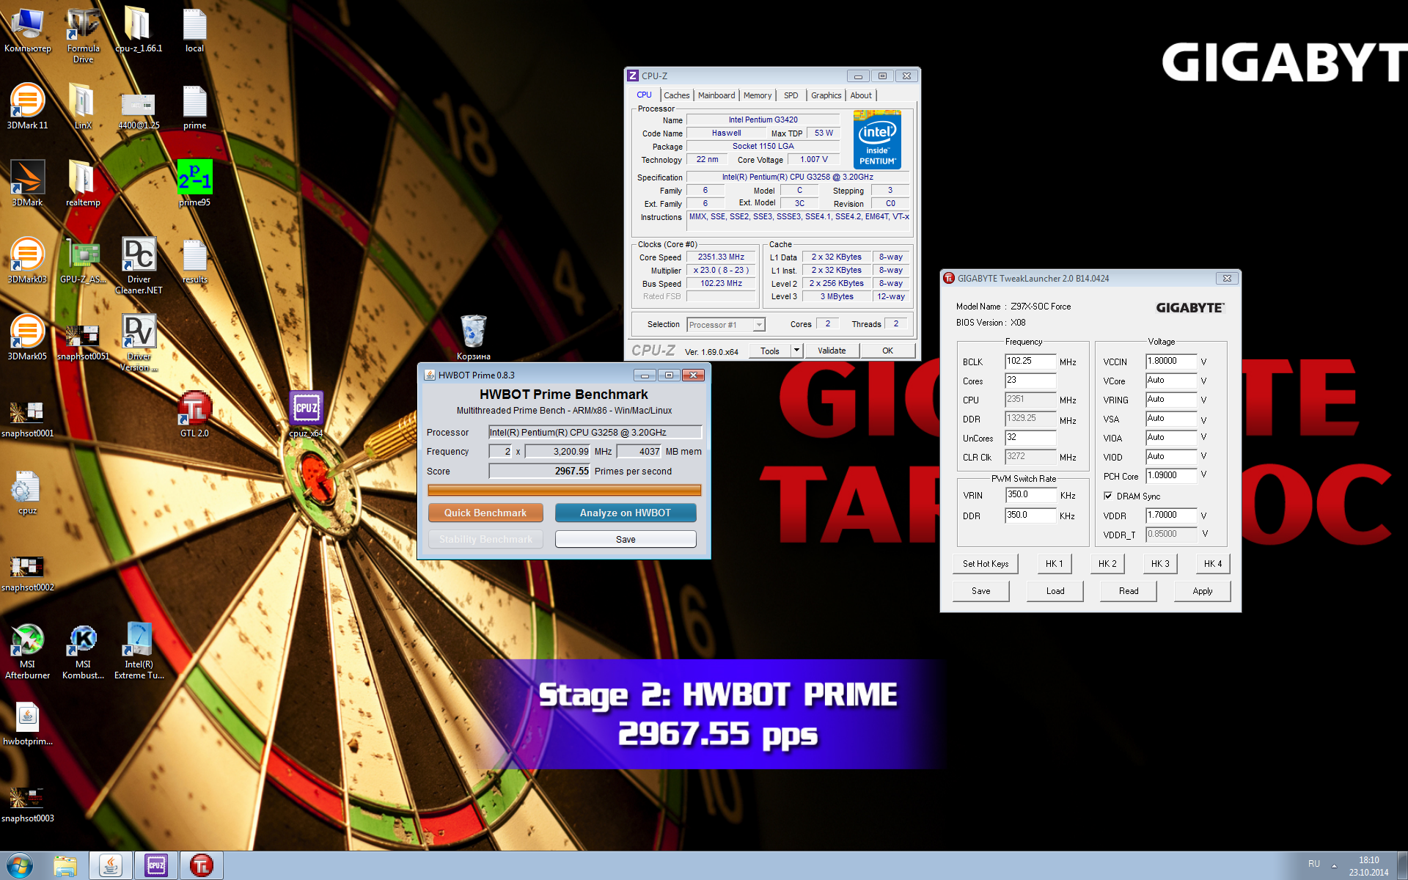Click OK button in CPU-Z

887,351
